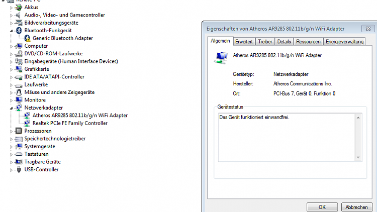Close the Atheros properties dialog

(368, 29)
